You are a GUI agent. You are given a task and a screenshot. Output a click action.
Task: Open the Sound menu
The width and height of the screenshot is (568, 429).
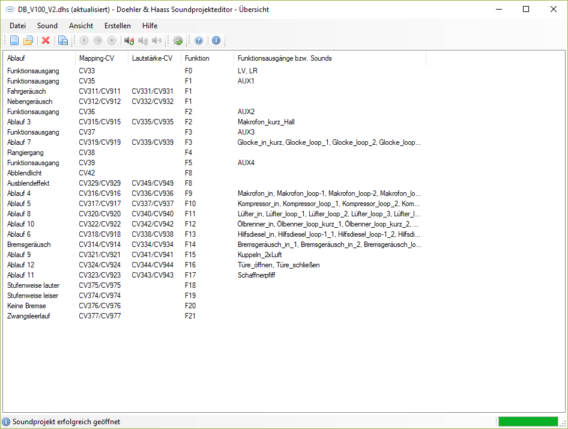pos(47,26)
